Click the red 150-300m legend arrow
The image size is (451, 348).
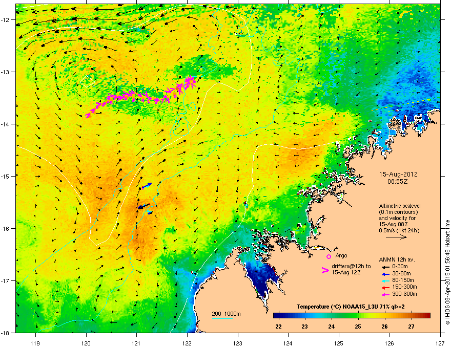tap(386, 288)
